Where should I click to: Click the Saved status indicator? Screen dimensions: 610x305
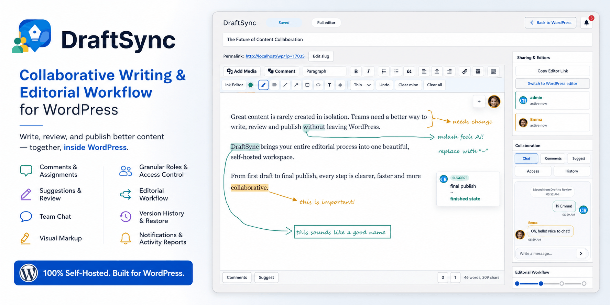[284, 23]
